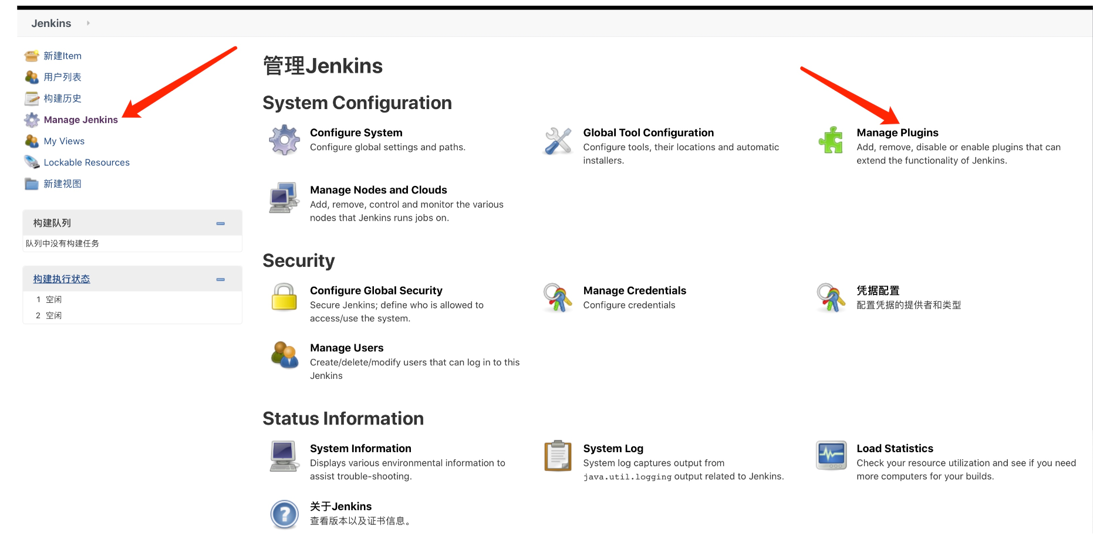Open the Jenkins breadcrumb dropdown arrow
The height and width of the screenshot is (536, 1093).
(x=88, y=23)
